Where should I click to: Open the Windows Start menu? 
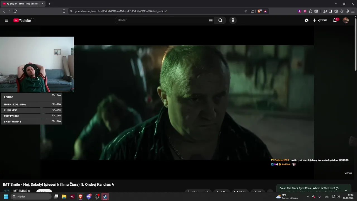point(6,197)
